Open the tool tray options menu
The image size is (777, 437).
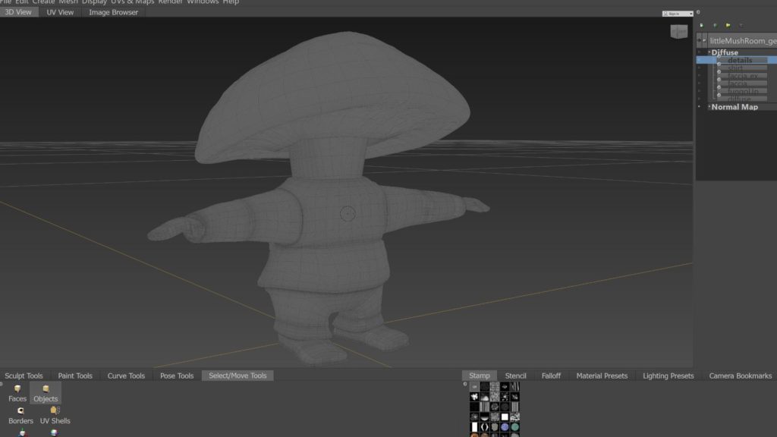tap(2, 384)
